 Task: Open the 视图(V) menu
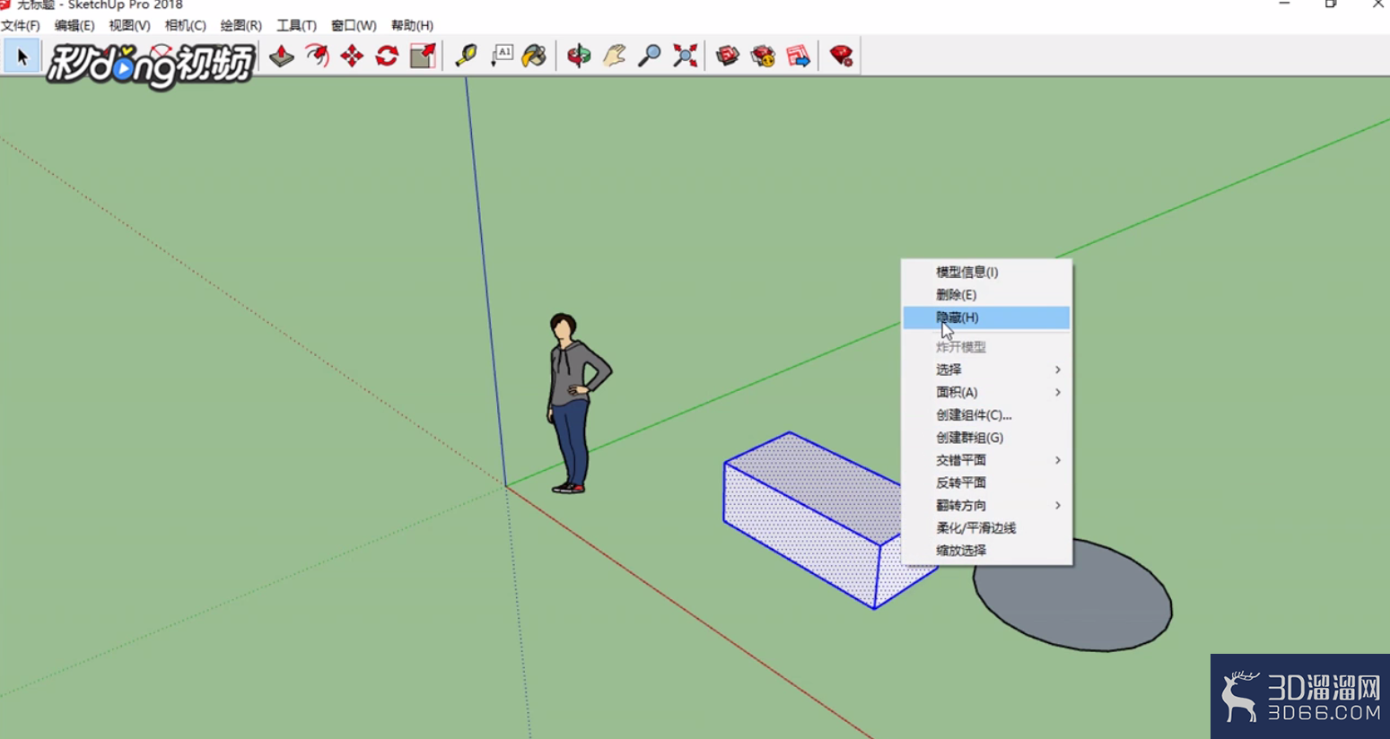point(129,25)
